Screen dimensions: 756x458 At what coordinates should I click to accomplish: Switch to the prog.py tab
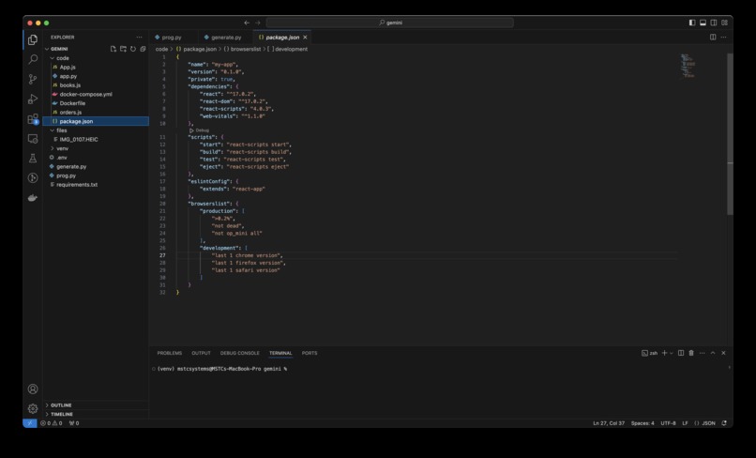click(172, 38)
